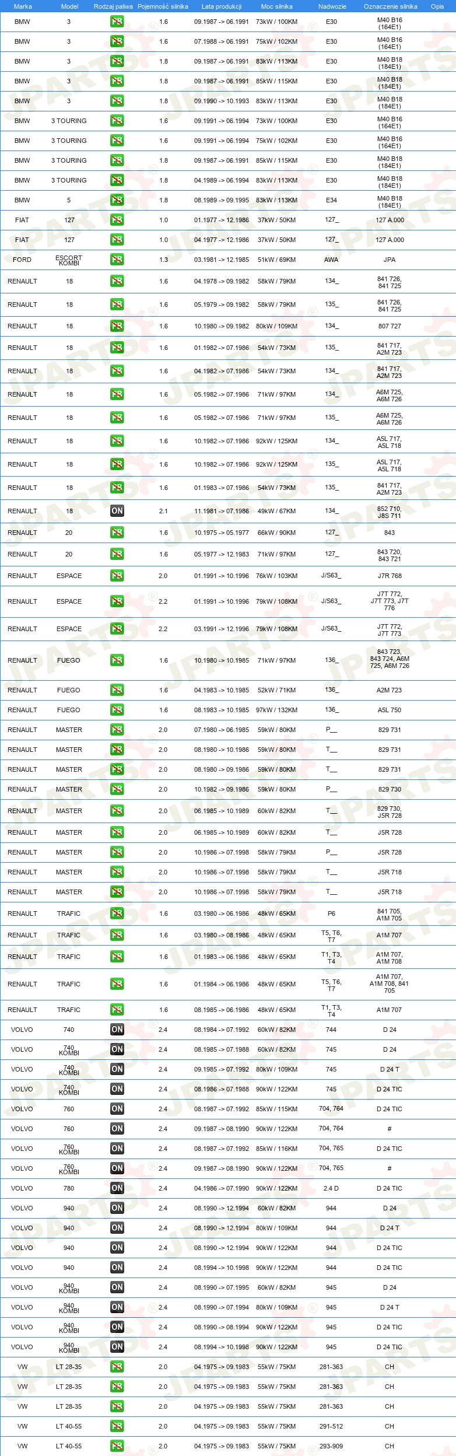Click the PB icon for Renault Fuego A5L 750
This screenshot has width=456, height=1456.
coord(117,710)
